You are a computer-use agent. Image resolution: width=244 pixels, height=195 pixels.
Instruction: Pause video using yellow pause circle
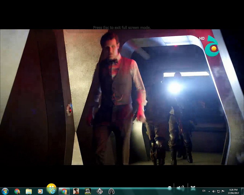(x=51, y=186)
